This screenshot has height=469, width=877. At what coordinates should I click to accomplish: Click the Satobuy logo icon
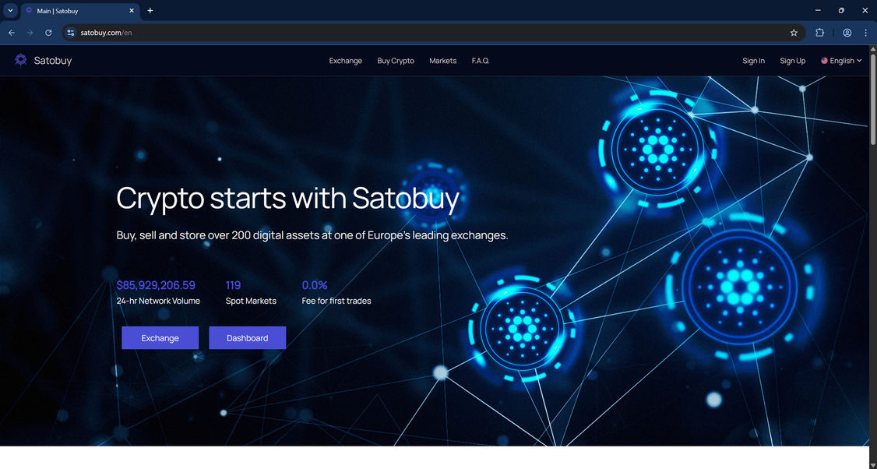[21, 61]
